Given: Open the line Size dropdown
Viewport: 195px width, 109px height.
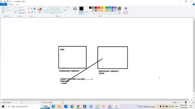Looking at the screenshot, I should (75, 10).
